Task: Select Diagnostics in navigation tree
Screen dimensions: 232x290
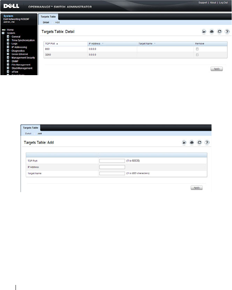Action: (x=18, y=51)
